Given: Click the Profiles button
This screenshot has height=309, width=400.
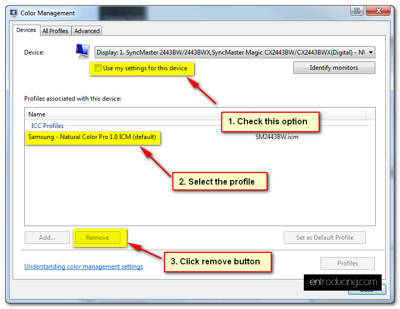Looking at the screenshot, I should (x=348, y=263).
